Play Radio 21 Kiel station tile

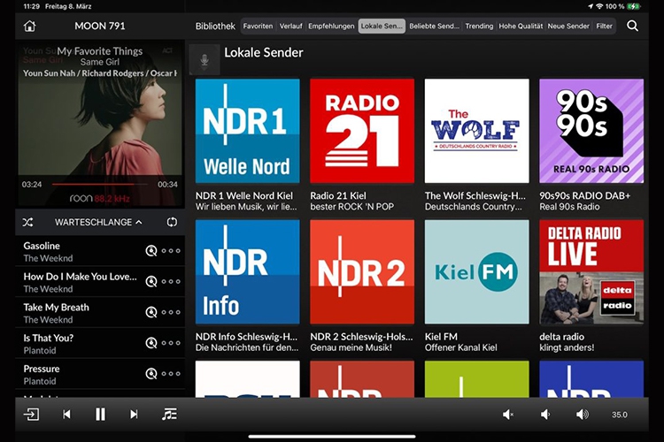362,131
